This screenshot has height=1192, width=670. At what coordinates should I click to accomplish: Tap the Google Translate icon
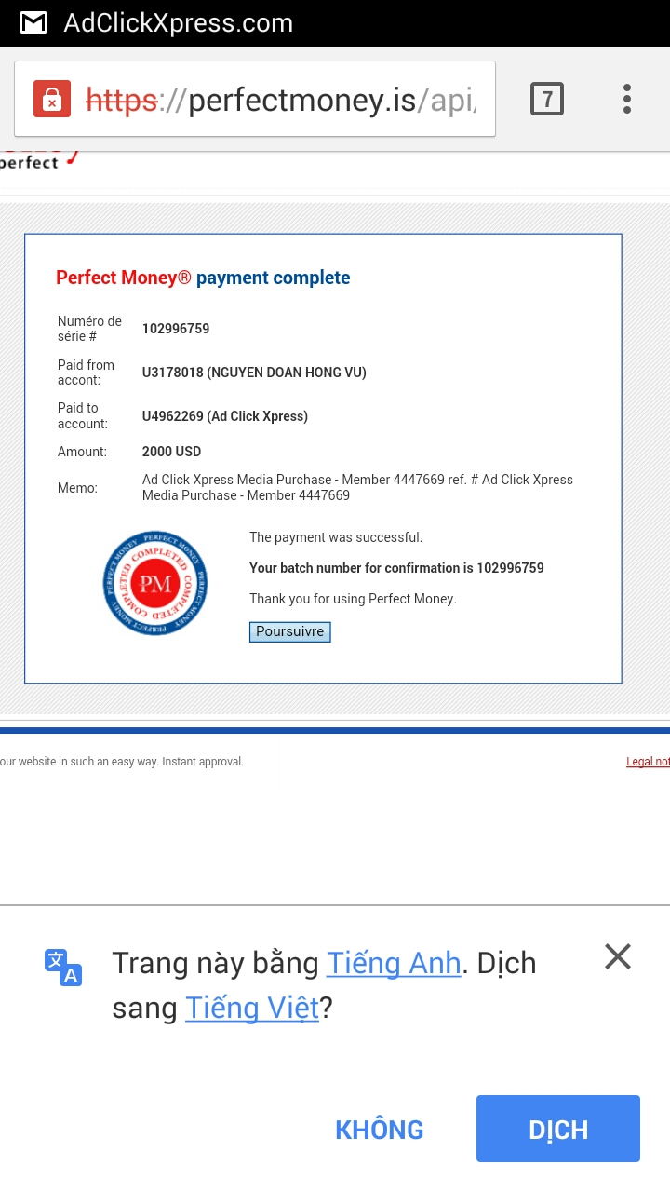point(63,967)
